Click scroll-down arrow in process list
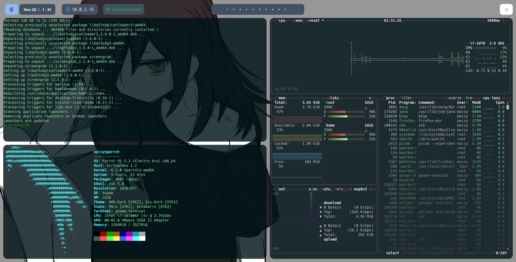The width and height of the screenshot is (516, 262). point(507,249)
